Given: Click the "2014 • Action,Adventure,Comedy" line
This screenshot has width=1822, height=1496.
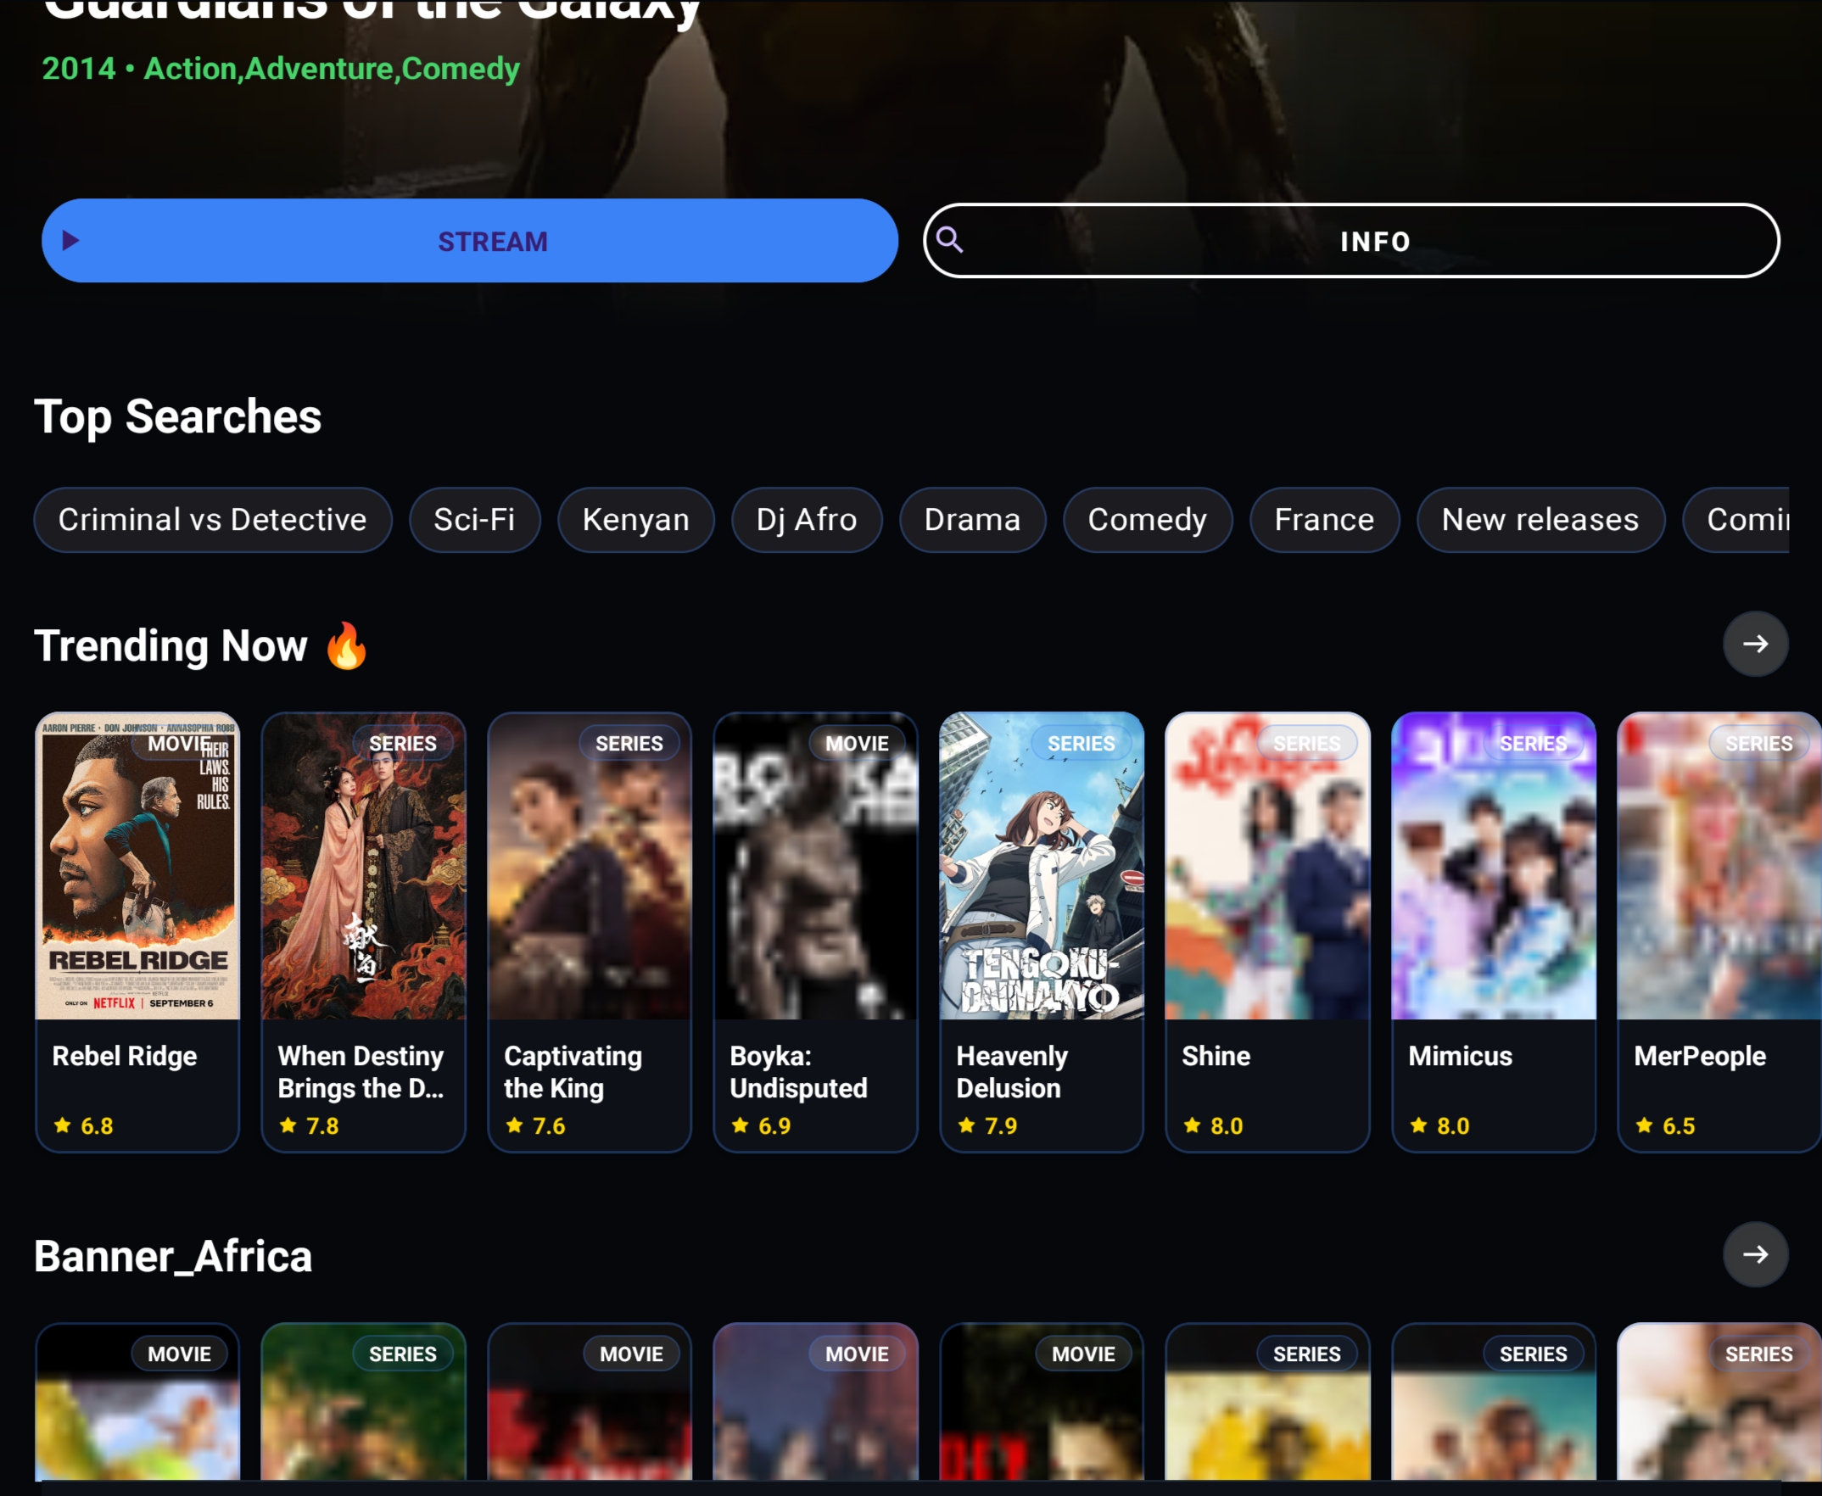Looking at the screenshot, I should coord(281,68).
